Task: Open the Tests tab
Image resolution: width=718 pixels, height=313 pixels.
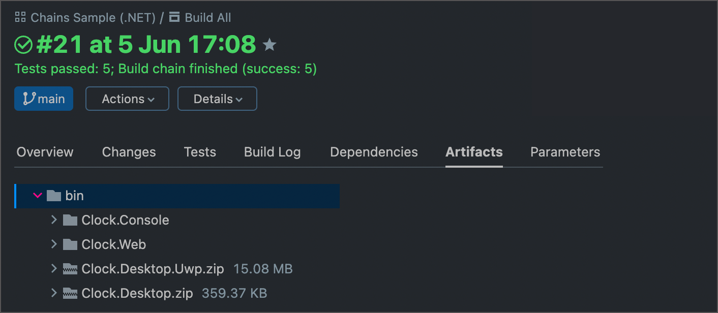Action: click(x=200, y=152)
